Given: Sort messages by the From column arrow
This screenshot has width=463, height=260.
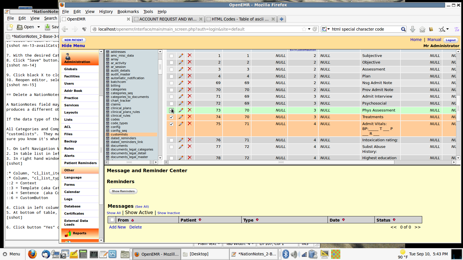Looking at the screenshot, I should pyautogui.click(x=133, y=220).
